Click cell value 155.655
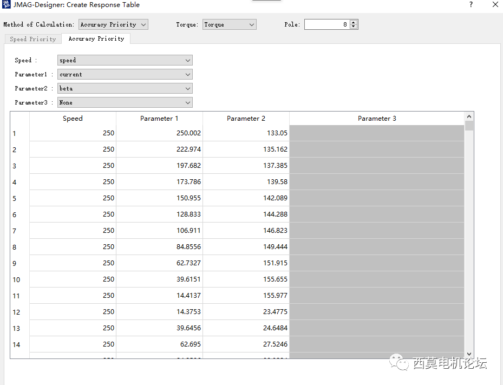This screenshot has height=385, width=503. [x=246, y=279]
